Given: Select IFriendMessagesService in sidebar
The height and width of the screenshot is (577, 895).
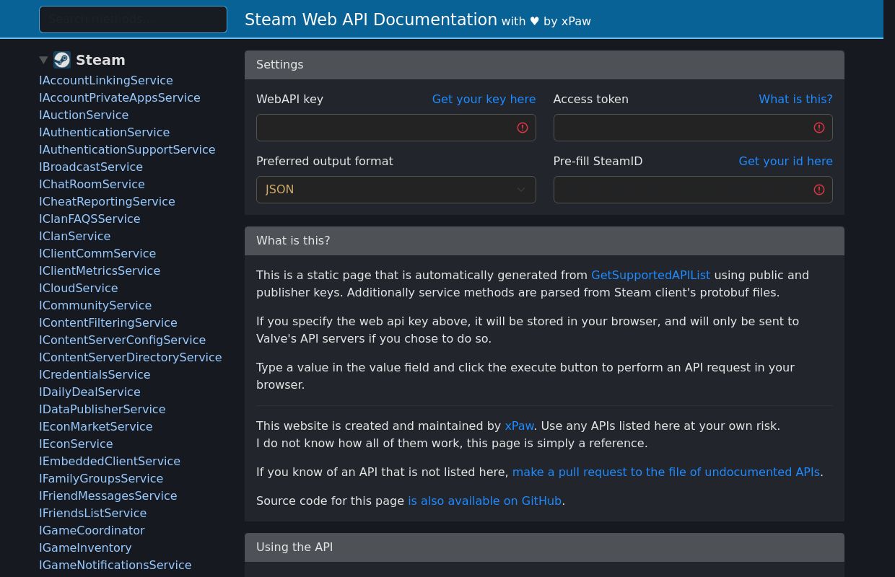Looking at the screenshot, I should point(108,495).
